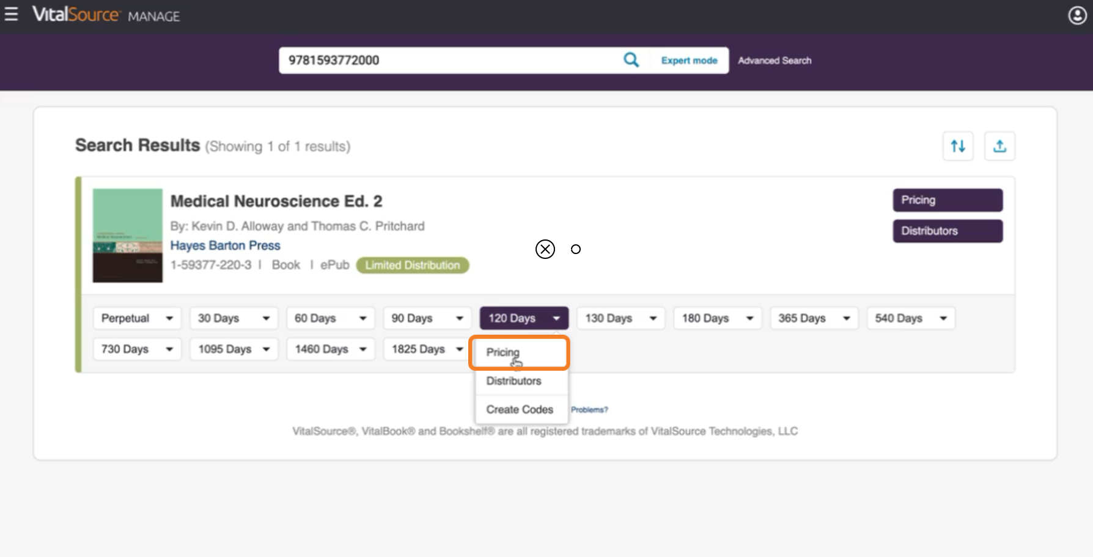Image resolution: width=1093 pixels, height=557 pixels.
Task: Open the 180 Days dropdown
Action: pos(718,318)
